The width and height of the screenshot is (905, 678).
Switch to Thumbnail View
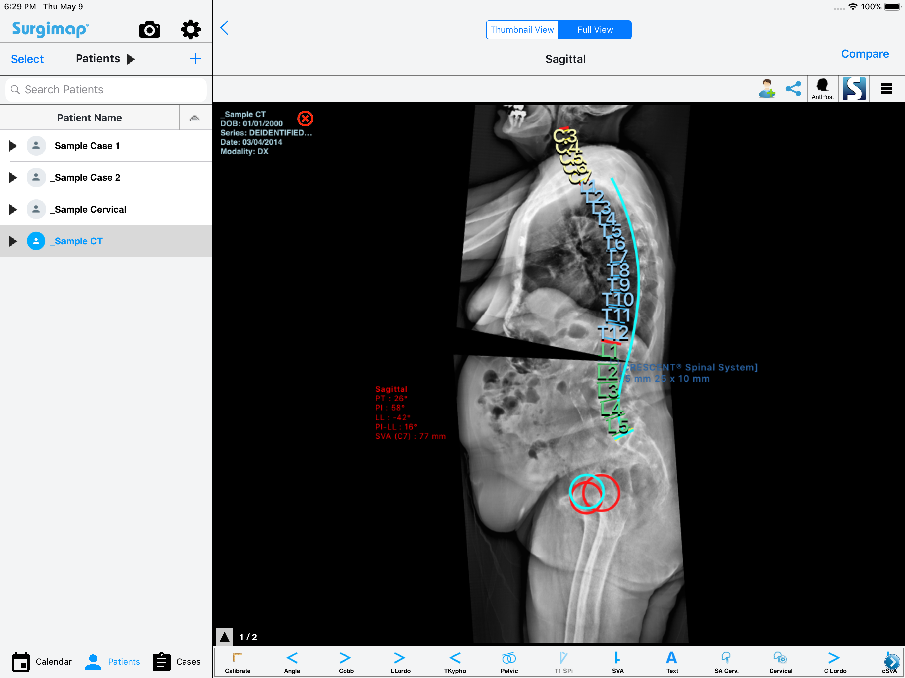522,30
